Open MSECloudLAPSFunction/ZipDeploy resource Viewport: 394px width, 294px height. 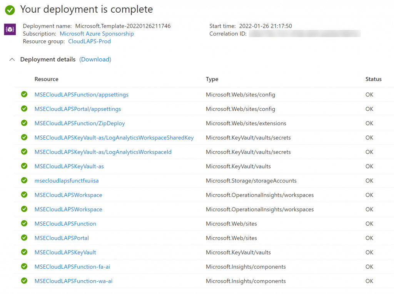pyautogui.click(x=80, y=123)
